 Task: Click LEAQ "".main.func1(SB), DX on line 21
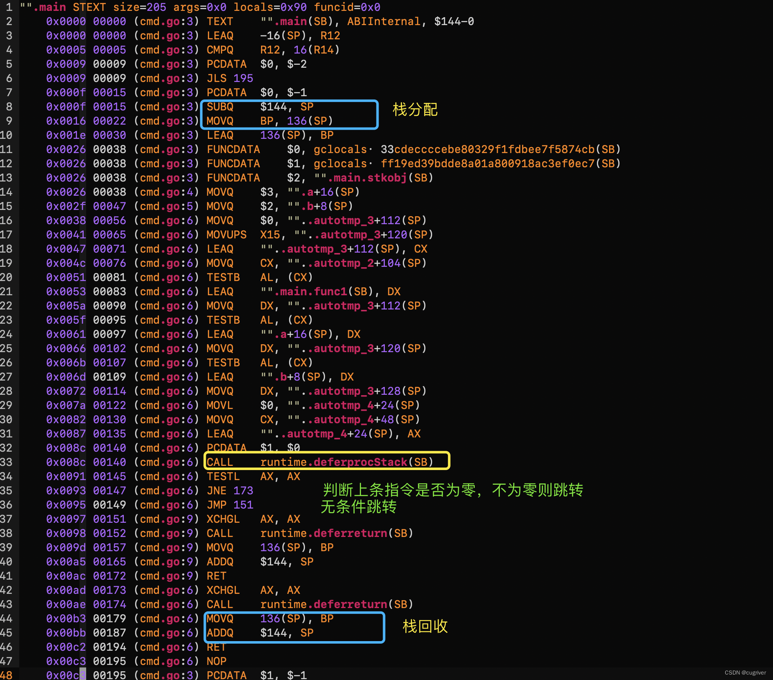tap(303, 291)
